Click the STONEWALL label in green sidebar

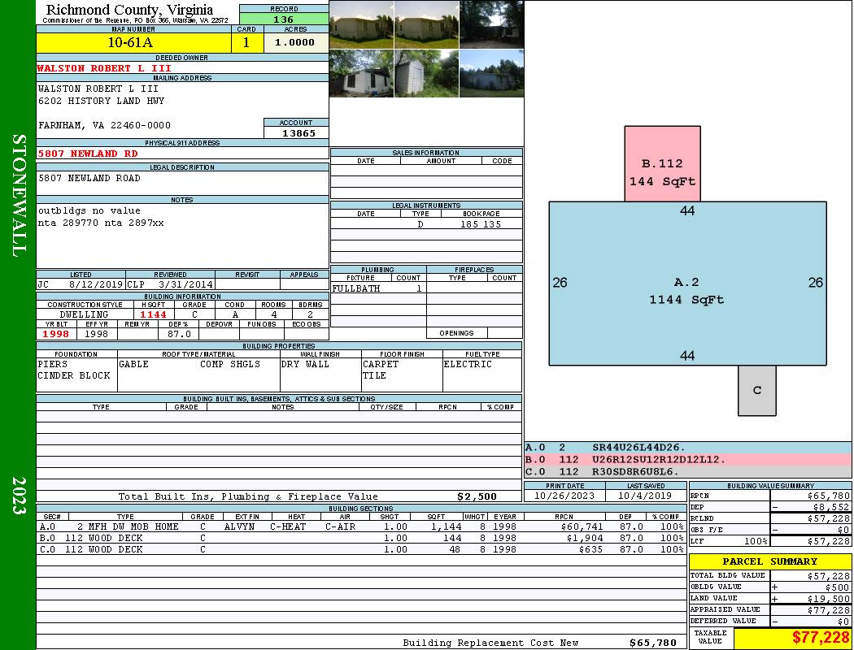[18, 195]
